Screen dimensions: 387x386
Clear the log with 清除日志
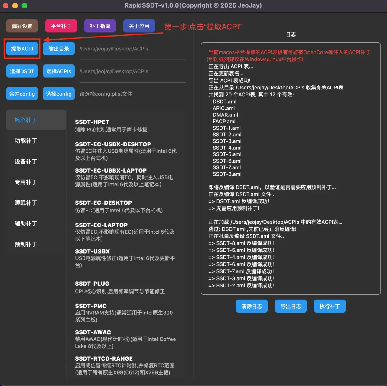pos(252,306)
